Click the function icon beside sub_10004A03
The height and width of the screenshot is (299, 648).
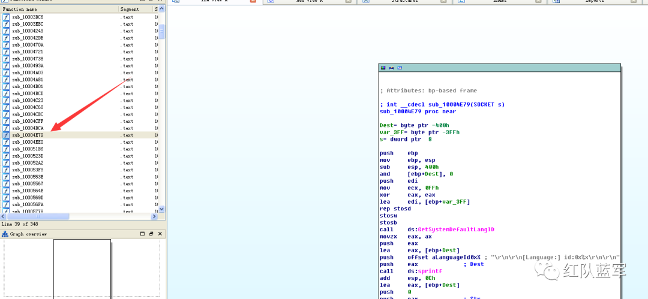pyautogui.click(x=6, y=73)
